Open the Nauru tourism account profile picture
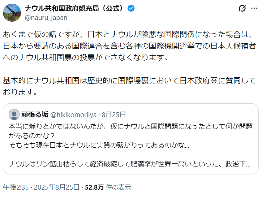Screen dimensions: 266x199 click(x=12, y=13)
